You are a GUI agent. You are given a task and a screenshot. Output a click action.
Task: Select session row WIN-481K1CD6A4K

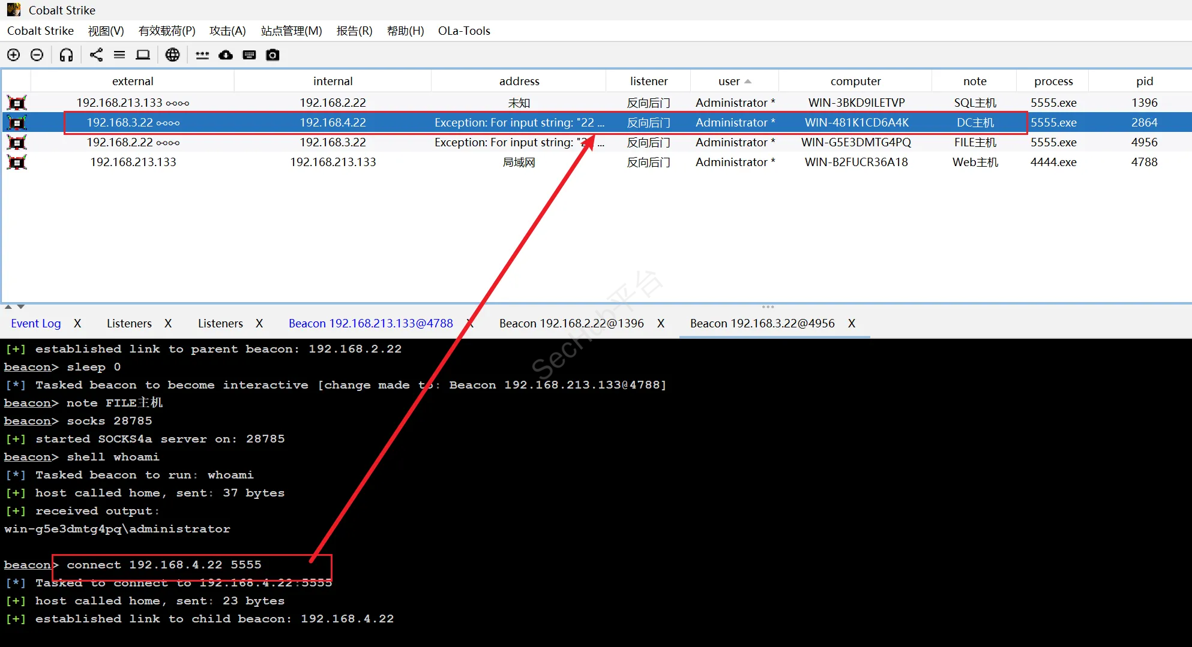[x=597, y=122]
